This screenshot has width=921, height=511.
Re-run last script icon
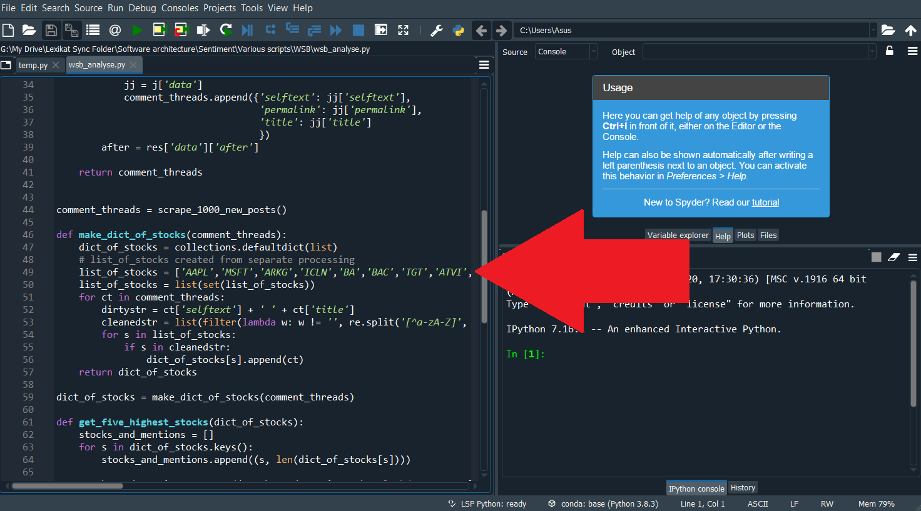pos(226,30)
